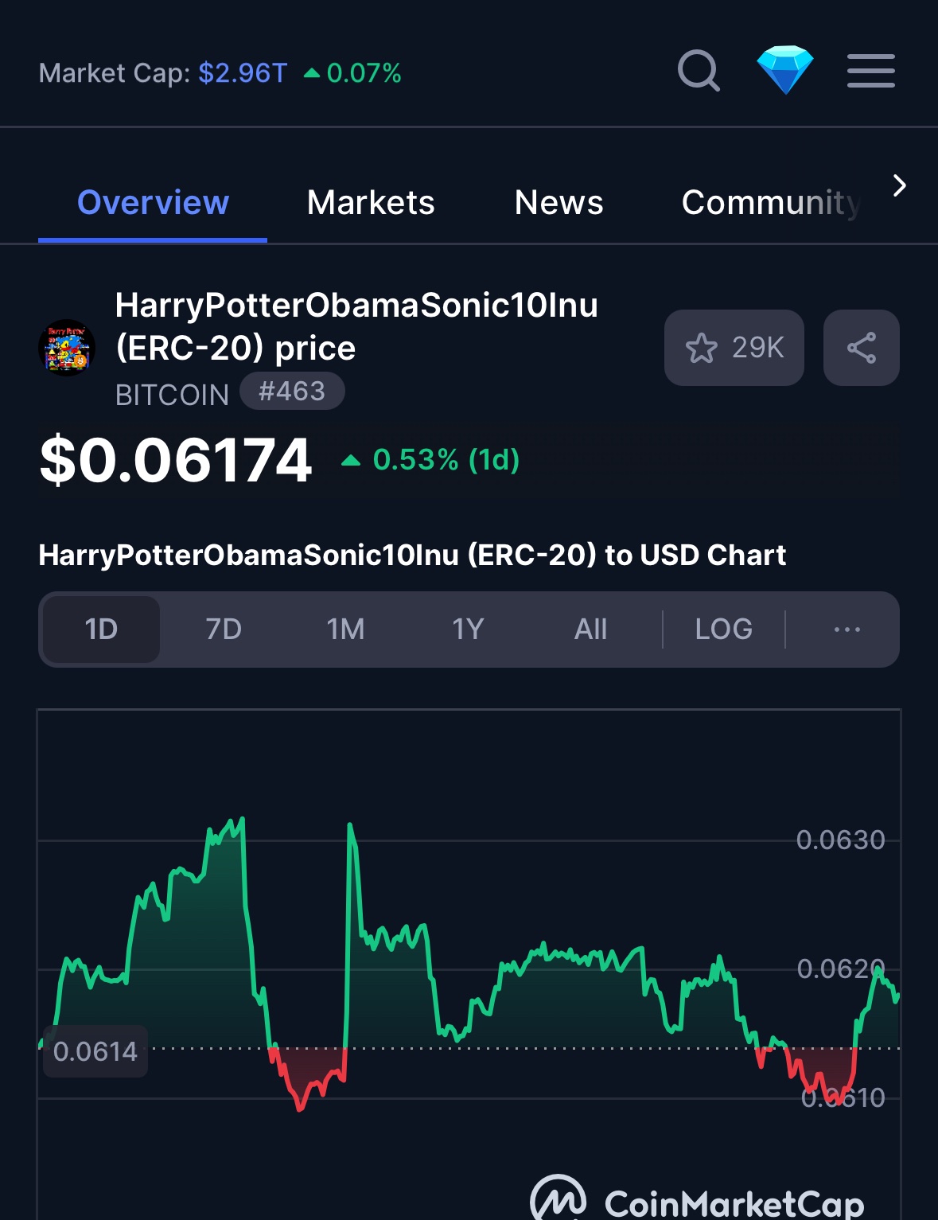Switch to the Community tab
The height and width of the screenshot is (1220, 938).
[x=771, y=202]
